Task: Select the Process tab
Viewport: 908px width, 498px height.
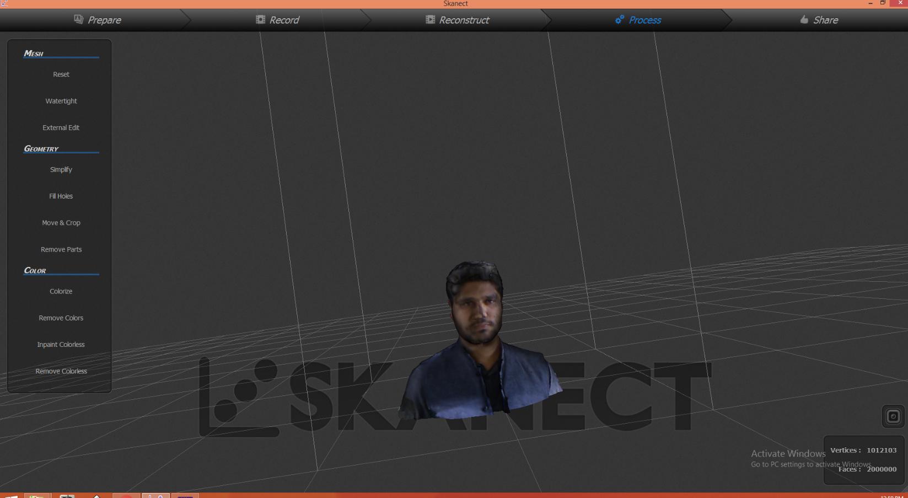Action: pos(638,20)
